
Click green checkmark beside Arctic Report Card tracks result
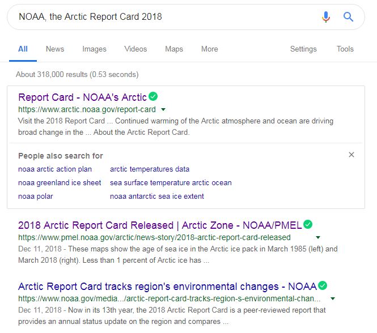[x=323, y=285]
